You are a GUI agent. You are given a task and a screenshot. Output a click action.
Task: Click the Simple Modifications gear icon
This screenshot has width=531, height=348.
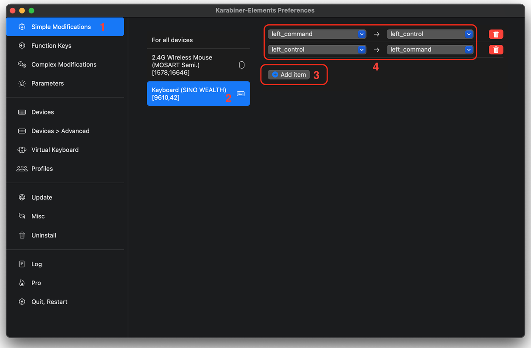[x=22, y=27]
